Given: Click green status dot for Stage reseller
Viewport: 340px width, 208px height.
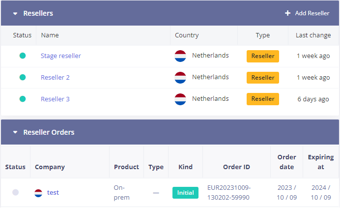Looking at the screenshot, I should click(x=23, y=56).
